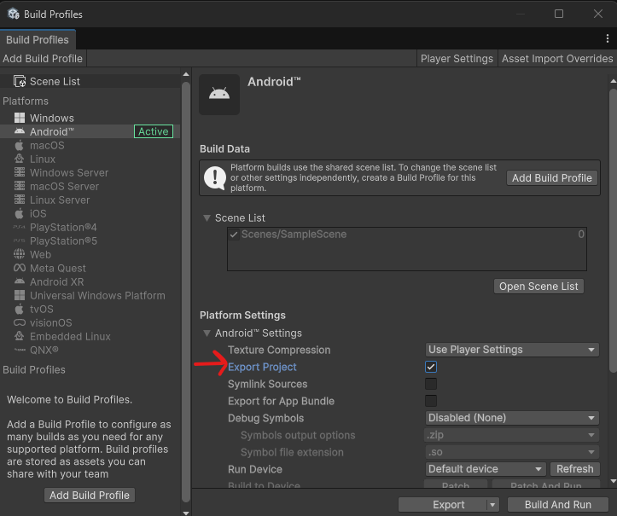Click the right panel scroll-down arrow
This screenshot has width=617, height=516.
(x=613, y=481)
